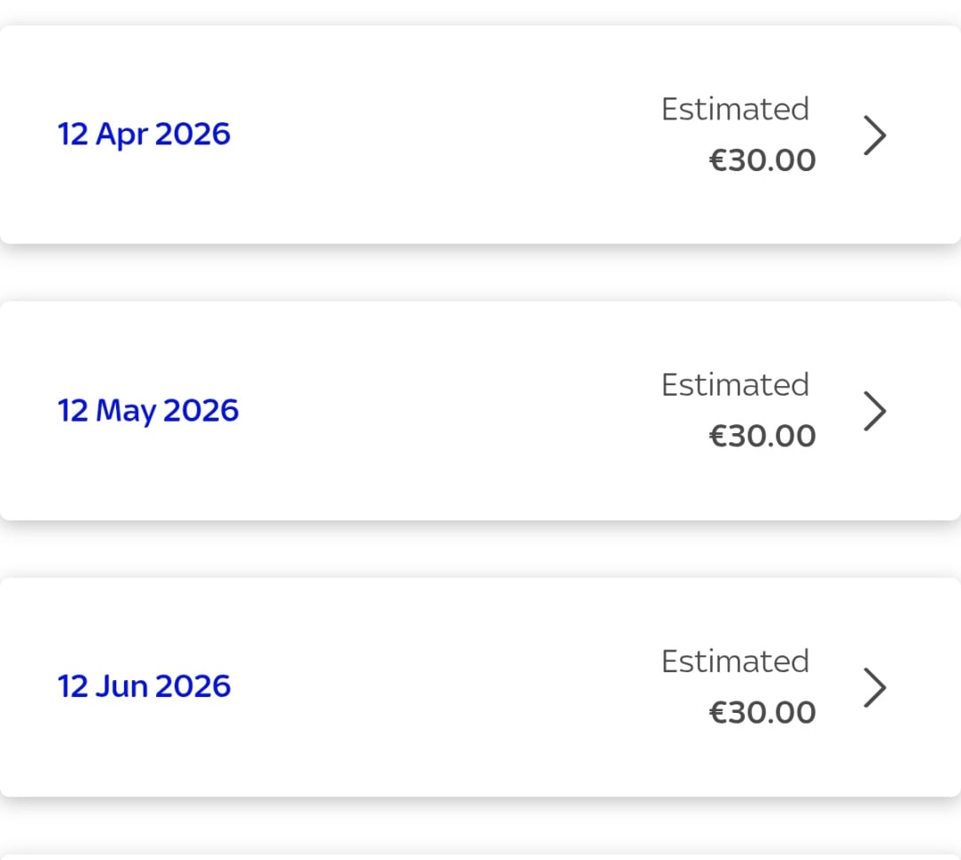The height and width of the screenshot is (860, 961).
Task: Tap the partially visible card at the bottom
Action: [x=479, y=856]
